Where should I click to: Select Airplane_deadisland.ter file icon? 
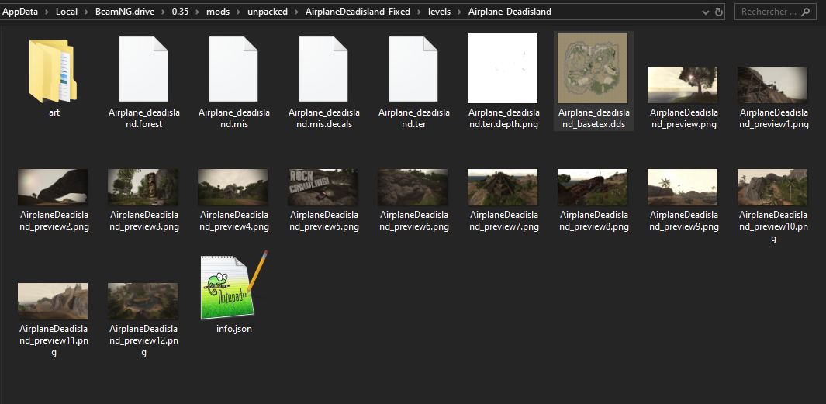click(413, 68)
